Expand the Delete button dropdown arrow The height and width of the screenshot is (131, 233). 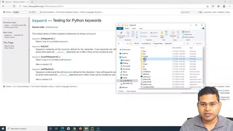click(x=157, y=33)
